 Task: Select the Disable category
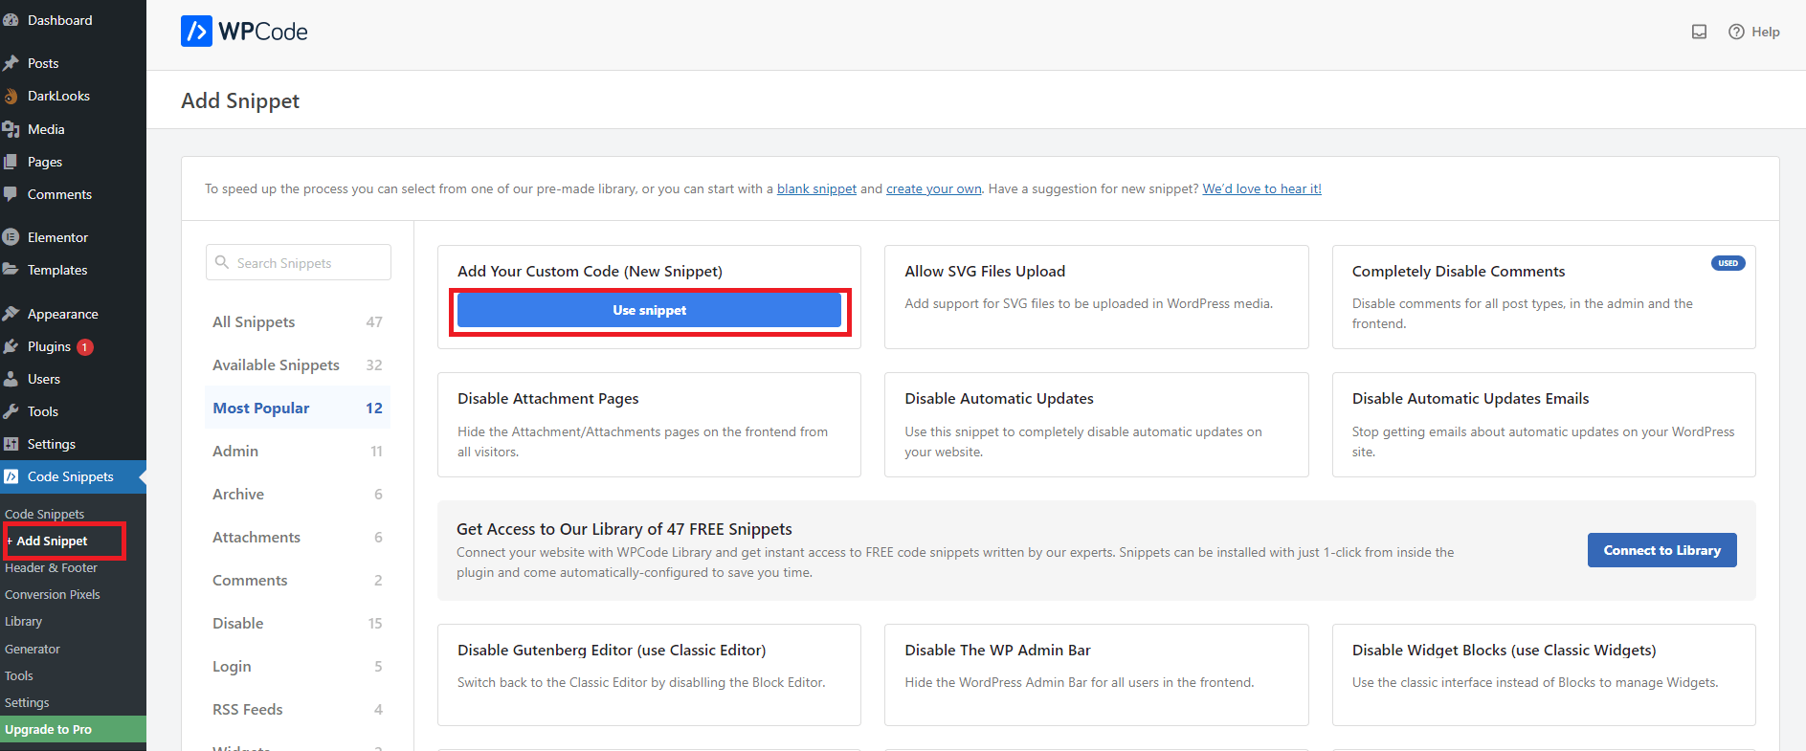[x=298, y=623]
